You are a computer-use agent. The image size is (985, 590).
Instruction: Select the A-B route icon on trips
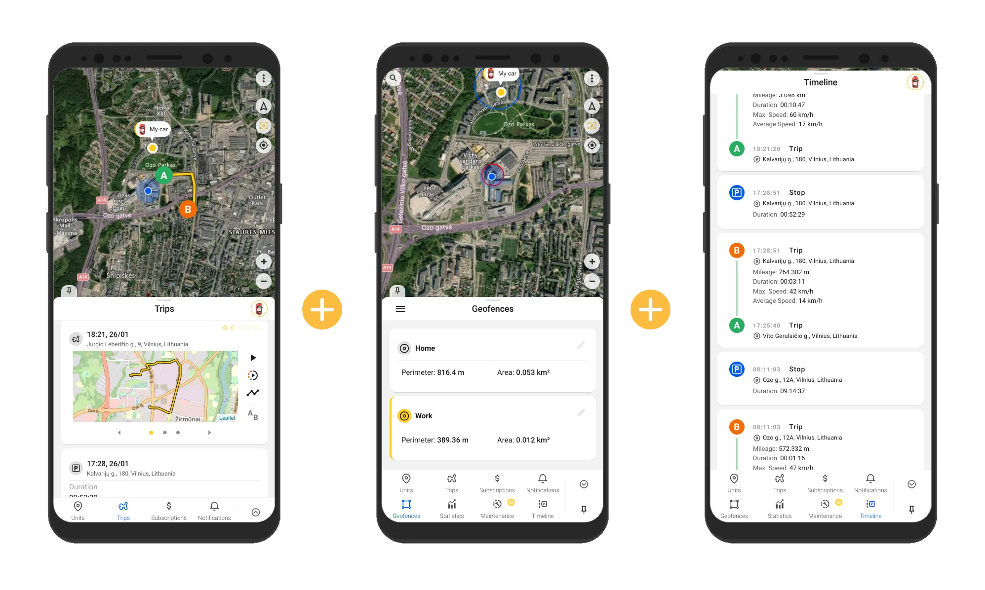tap(254, 414)
